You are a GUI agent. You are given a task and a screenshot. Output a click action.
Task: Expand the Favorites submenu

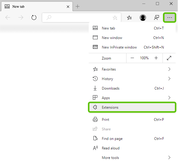tap(132, 69)
